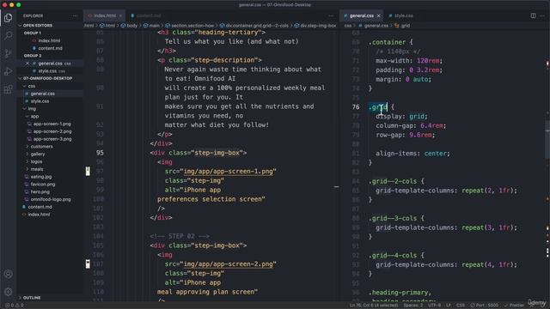Open the Extensions view

(8, 89)
